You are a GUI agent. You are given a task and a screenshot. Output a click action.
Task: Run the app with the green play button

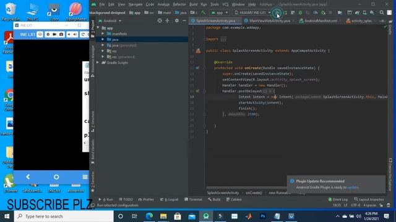277,12
